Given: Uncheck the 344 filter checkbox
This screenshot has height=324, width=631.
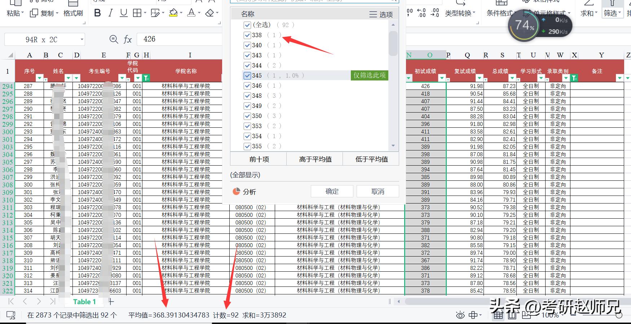Looking at the screenshot, I should [x=247, y=65].
